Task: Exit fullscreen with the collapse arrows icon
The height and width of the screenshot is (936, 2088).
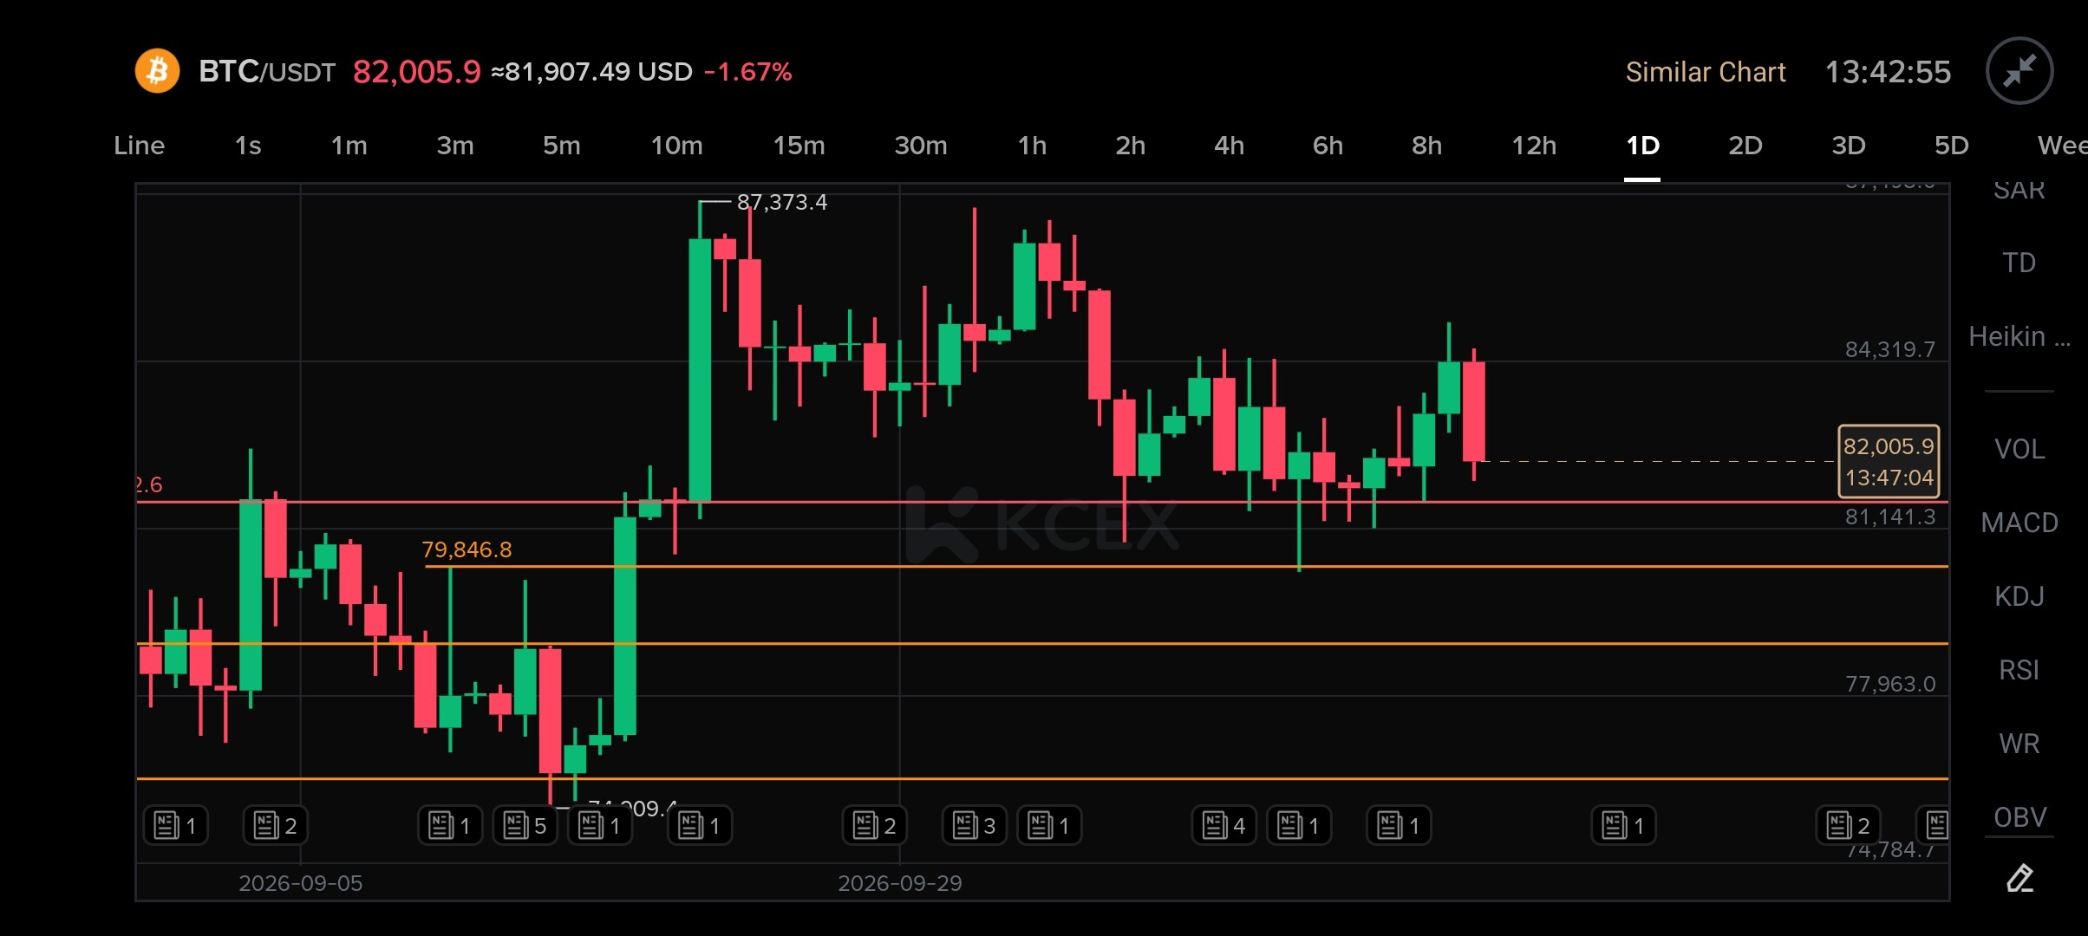Action: pos(2019,71)
